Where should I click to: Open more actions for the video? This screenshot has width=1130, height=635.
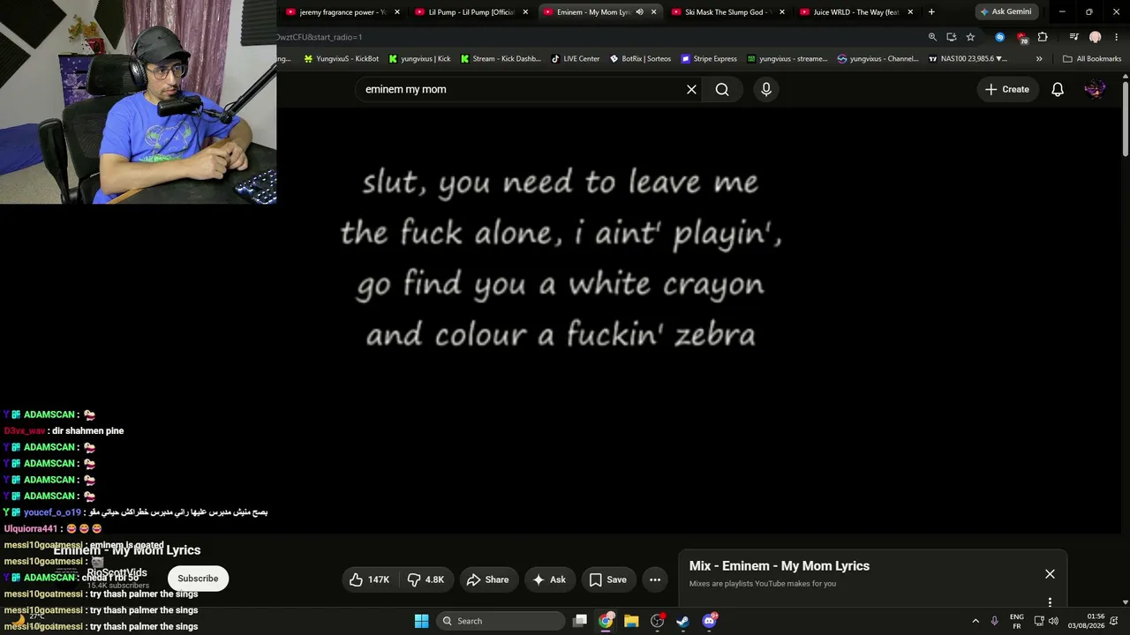point(655,579)
